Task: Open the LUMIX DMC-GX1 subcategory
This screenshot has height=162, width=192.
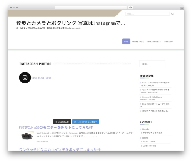Action: (x=149, y=146)
